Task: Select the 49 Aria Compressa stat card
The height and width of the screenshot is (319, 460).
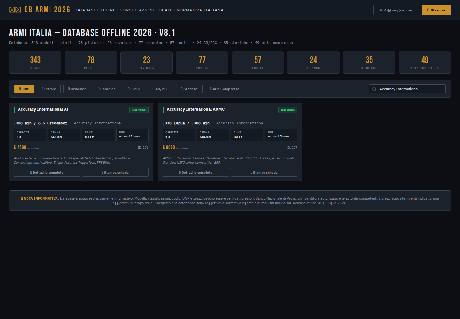Action: click(425, 63)
